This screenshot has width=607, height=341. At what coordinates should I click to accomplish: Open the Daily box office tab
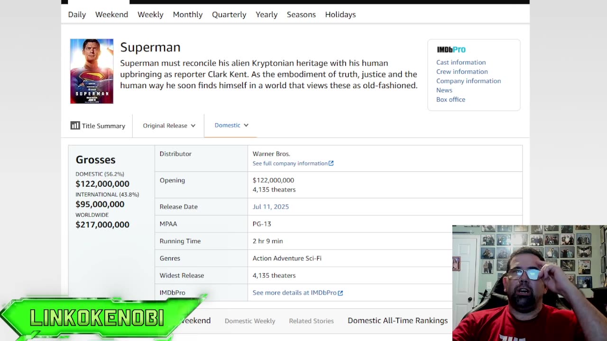coord(77,14)
